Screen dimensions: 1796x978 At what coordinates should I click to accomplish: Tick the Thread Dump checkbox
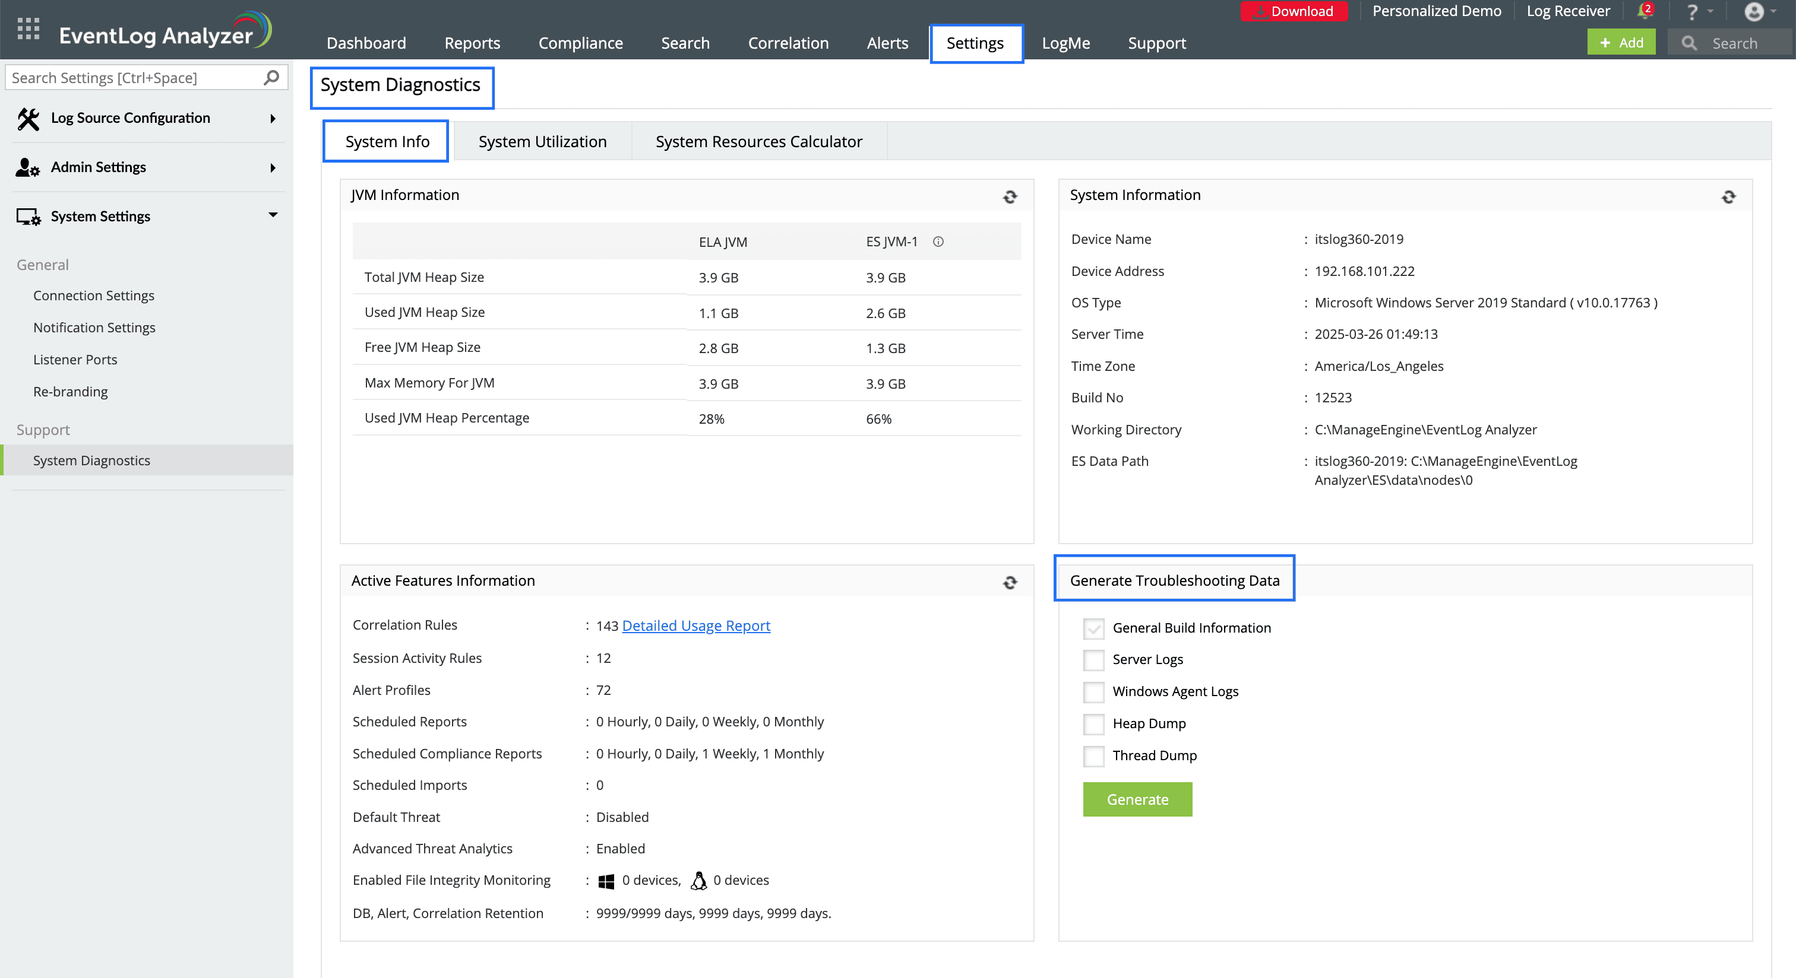tap(1093, 756)
